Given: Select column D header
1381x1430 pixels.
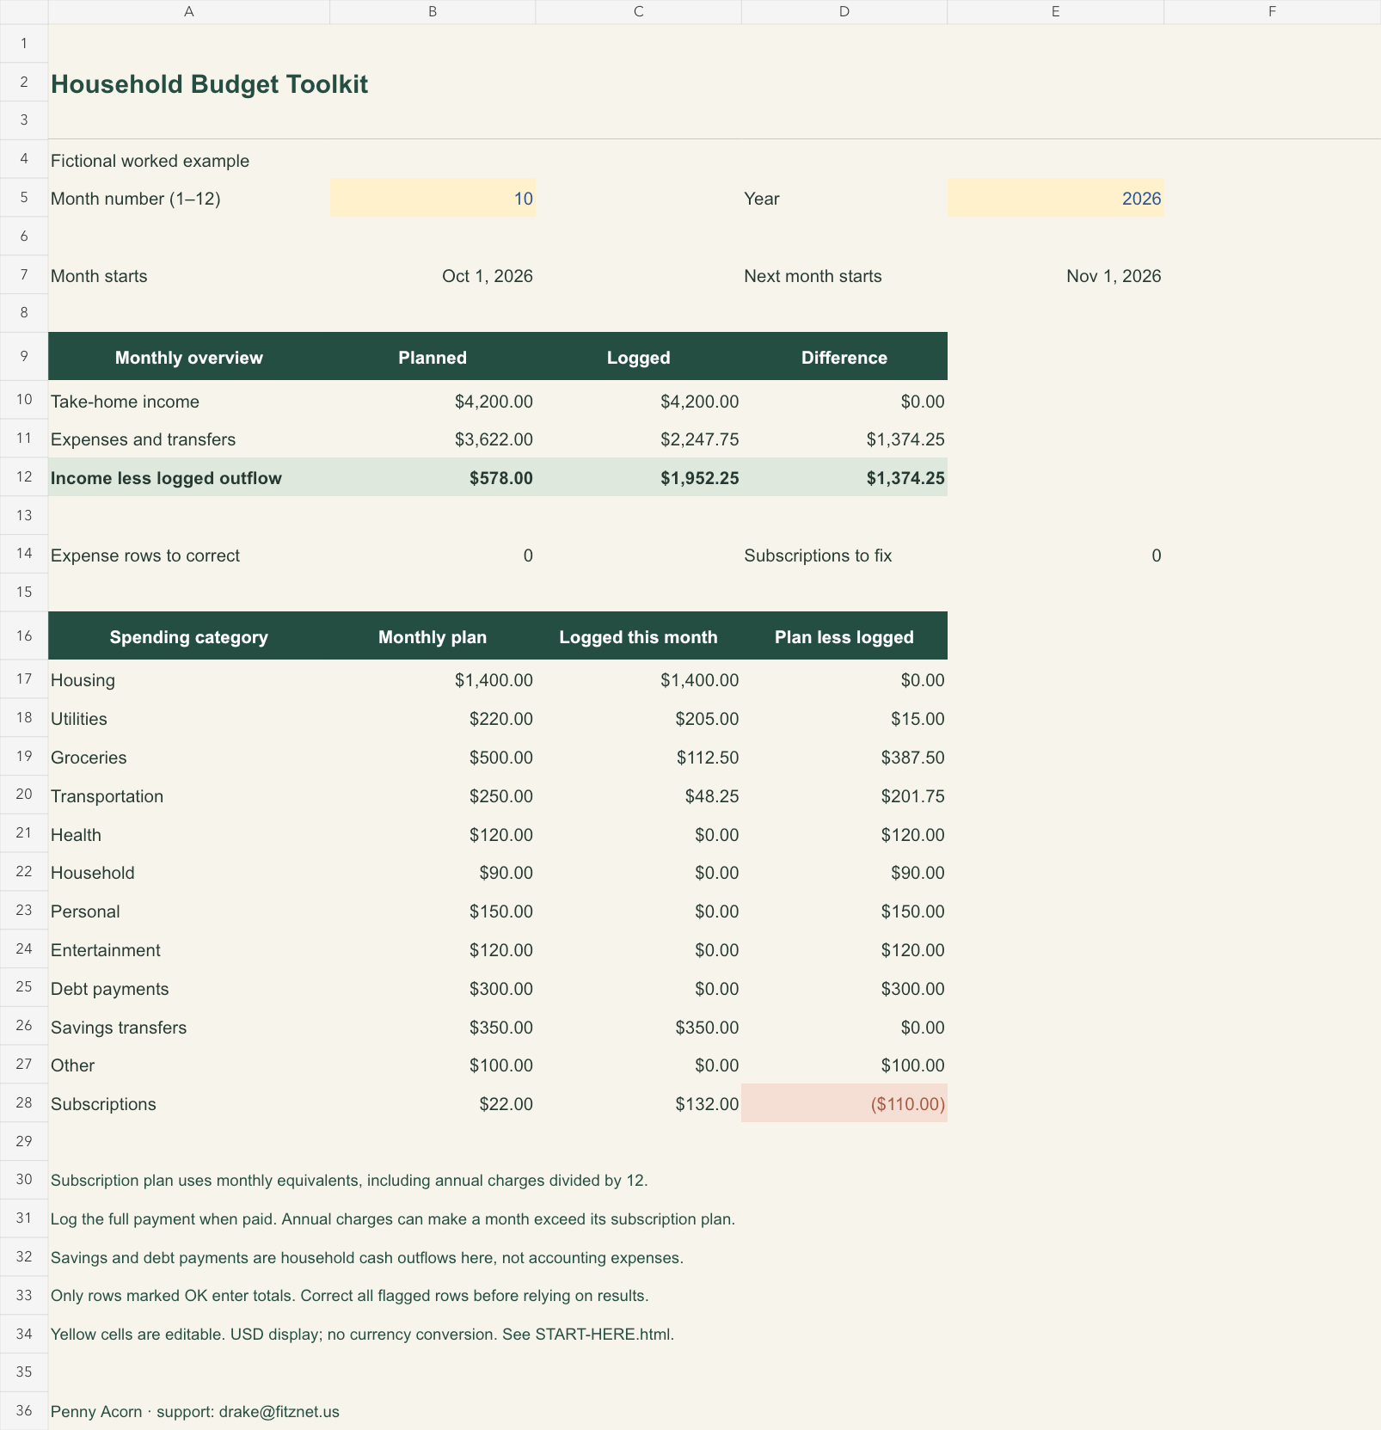Looking at the screenshot, I should click(x=844, y=11).
